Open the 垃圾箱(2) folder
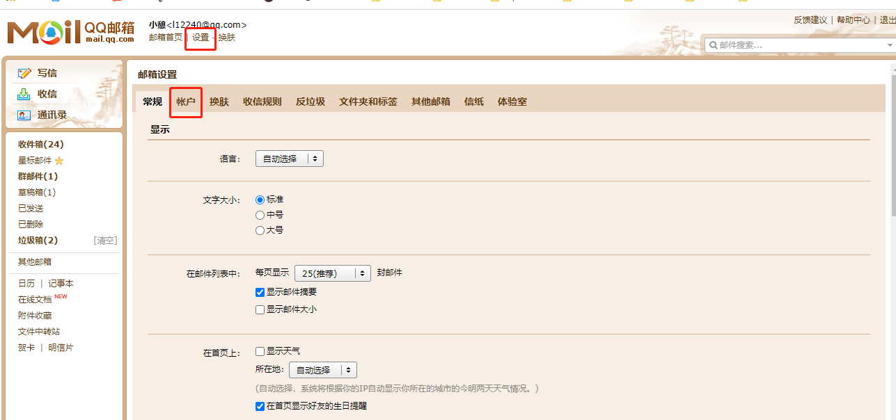Image resolution: width=896 pixels, height=420 pixels. click(x=38, y=241)
